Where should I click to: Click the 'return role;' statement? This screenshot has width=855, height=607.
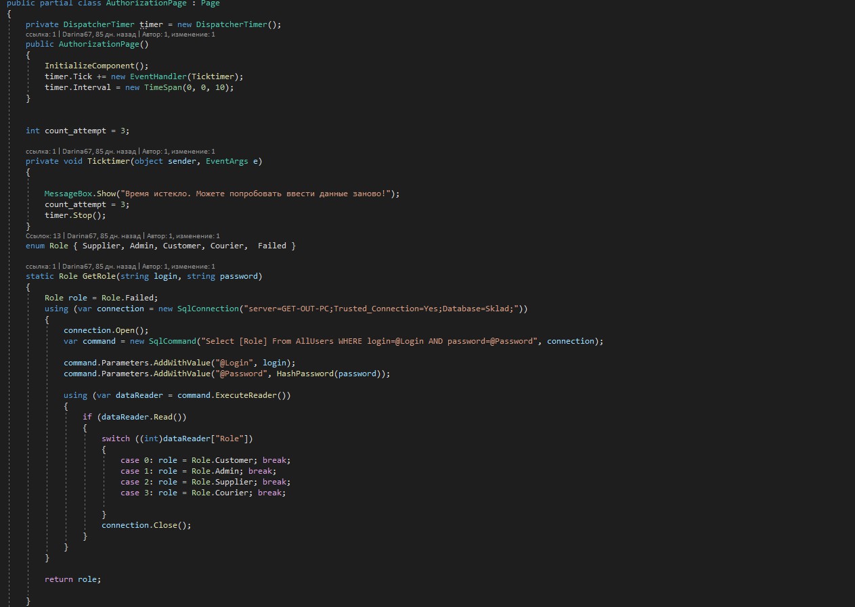[x=72, y=579]
